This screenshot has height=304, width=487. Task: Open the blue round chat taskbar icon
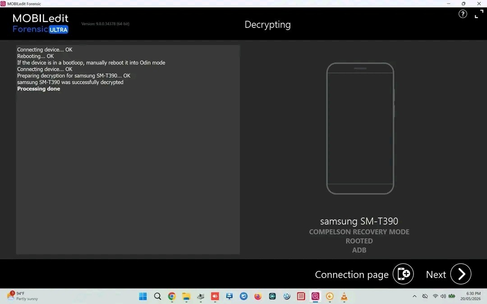coord(243,296)
